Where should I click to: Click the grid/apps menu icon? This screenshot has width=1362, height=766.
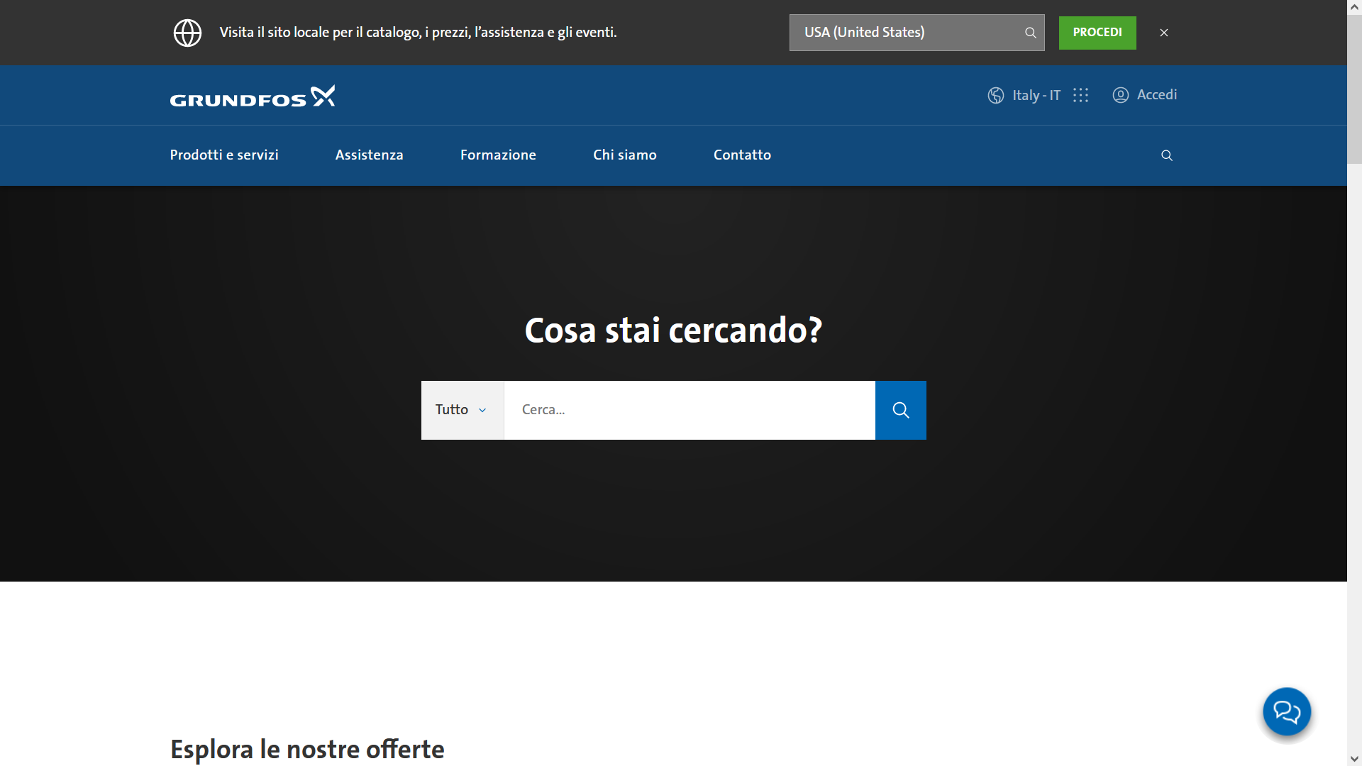click(1081, 94)
